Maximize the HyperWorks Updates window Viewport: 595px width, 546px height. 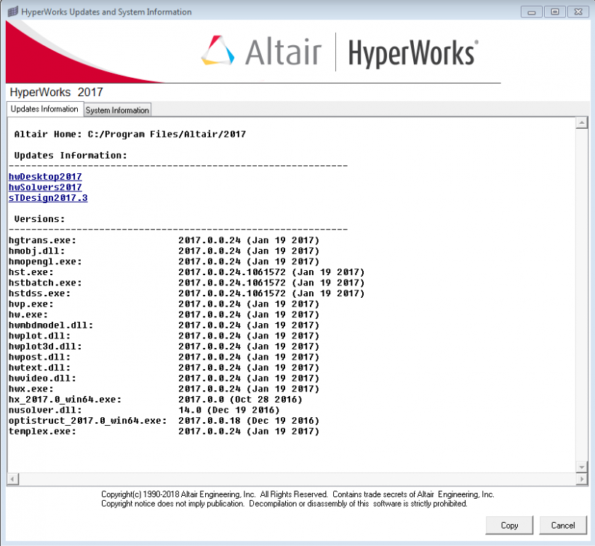pos(555,12)
